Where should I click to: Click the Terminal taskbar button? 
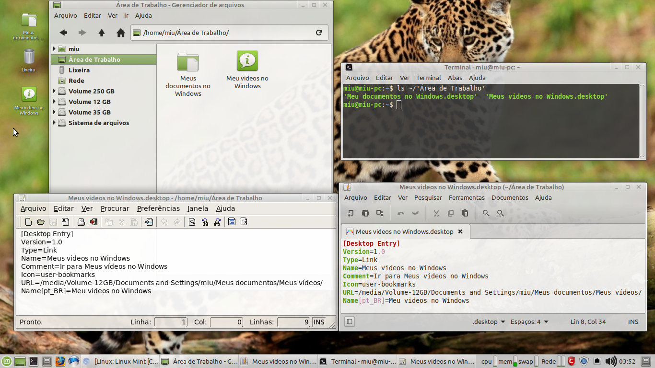point(358,361)
